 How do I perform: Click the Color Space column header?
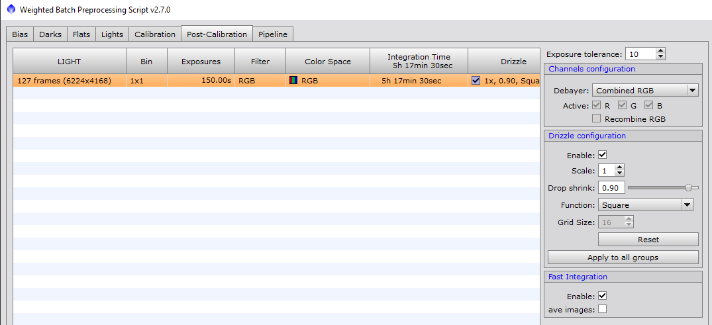[328, 62]
